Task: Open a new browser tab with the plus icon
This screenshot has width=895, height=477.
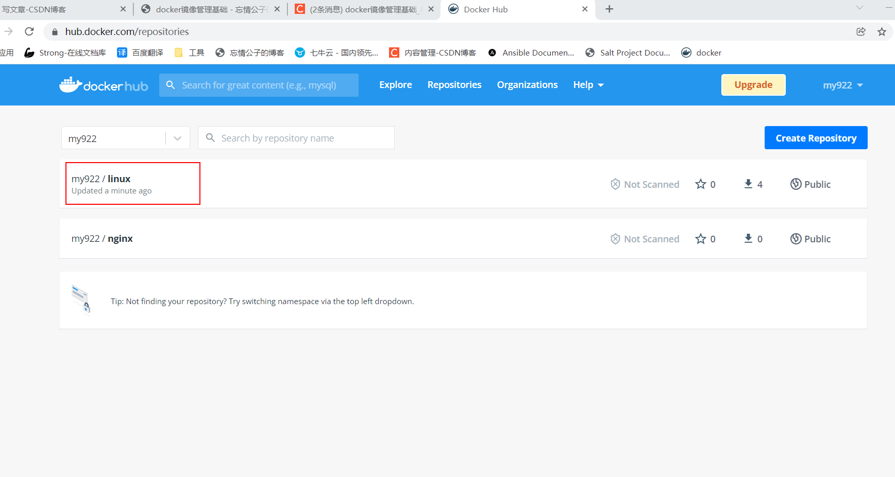Action: (x=609, y=9)
